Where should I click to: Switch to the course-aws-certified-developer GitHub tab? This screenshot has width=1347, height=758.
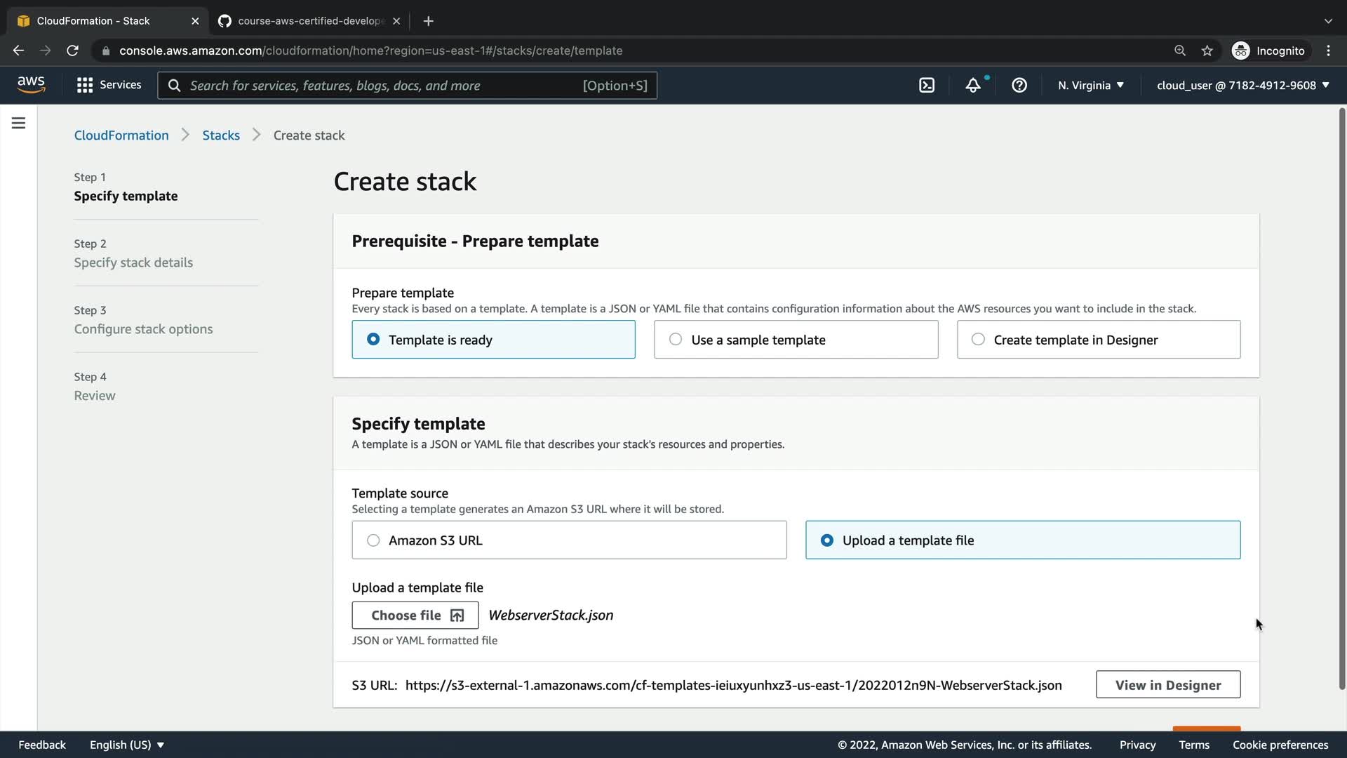[x=309, y=21]
